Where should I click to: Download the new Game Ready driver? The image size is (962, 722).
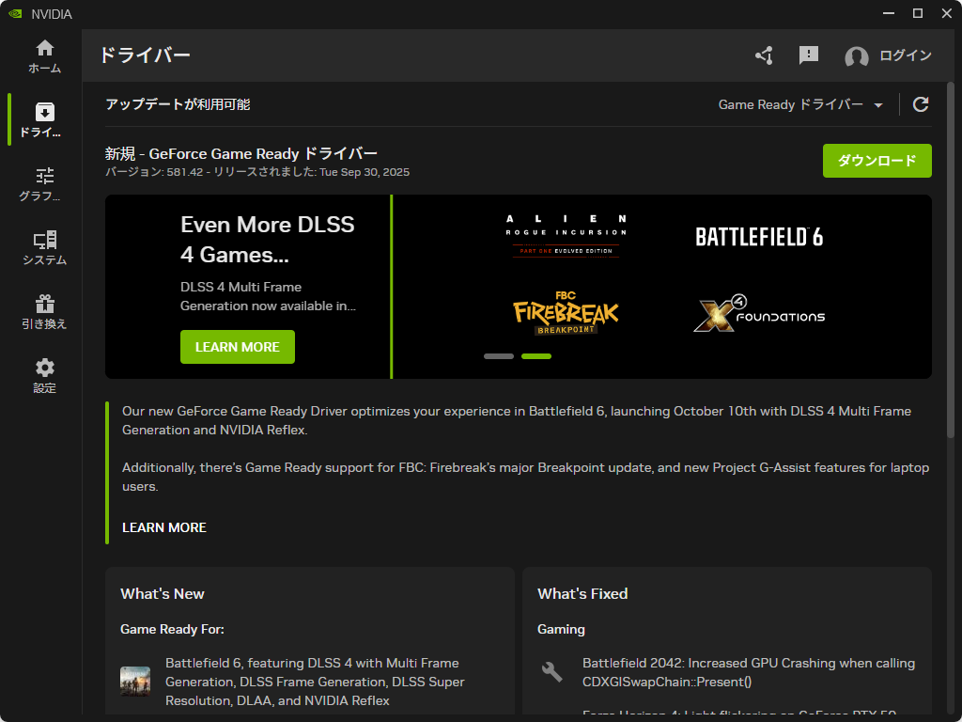(x=877, y=161)
